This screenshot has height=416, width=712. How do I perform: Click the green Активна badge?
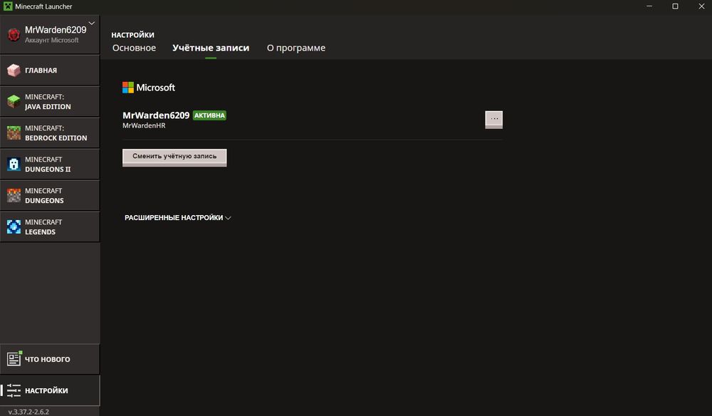209,115
